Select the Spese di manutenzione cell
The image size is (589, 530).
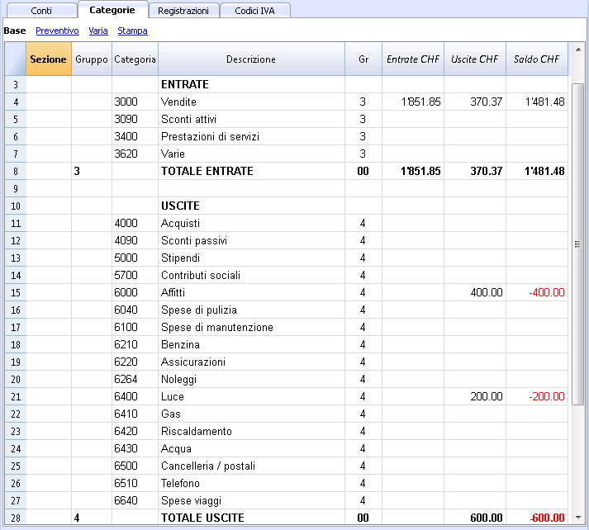tap(251, 327)
